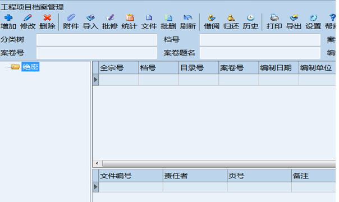
Task: Focus the 案卷题名 text field
Action: 260,53
